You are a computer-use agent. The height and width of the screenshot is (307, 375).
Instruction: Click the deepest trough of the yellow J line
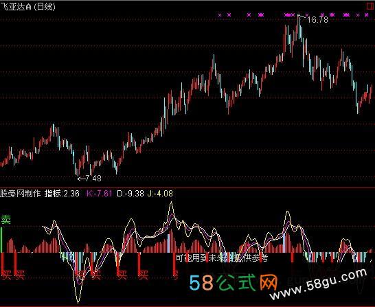coord(78,302)
